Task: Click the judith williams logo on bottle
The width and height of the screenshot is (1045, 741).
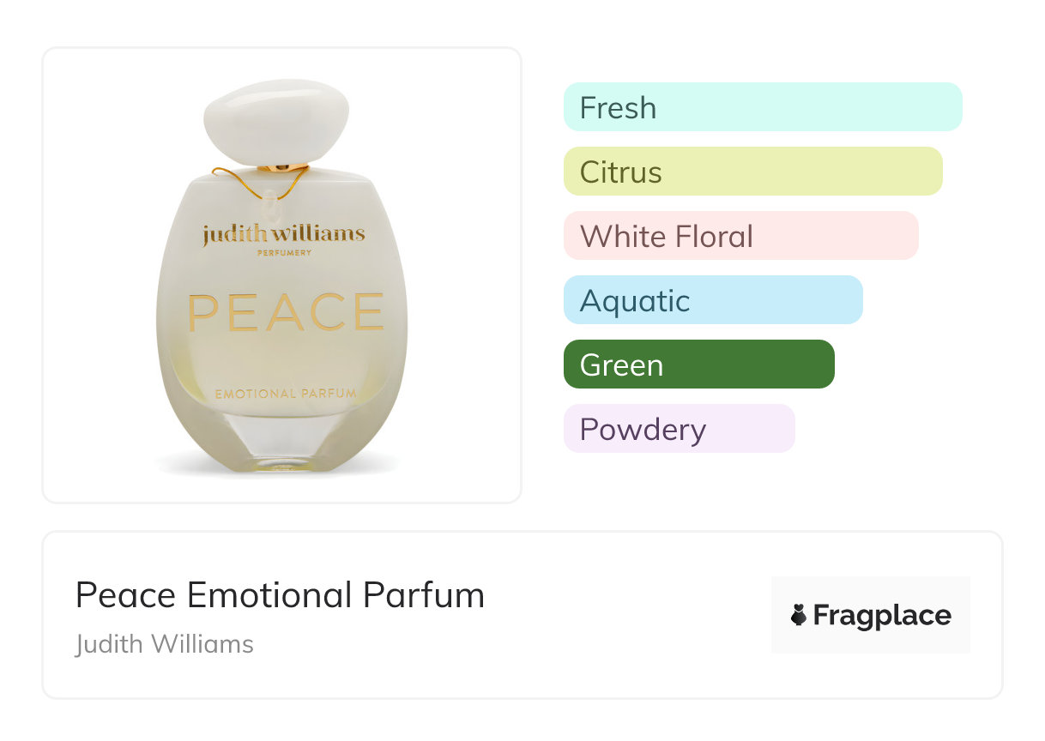Action: 283,234
